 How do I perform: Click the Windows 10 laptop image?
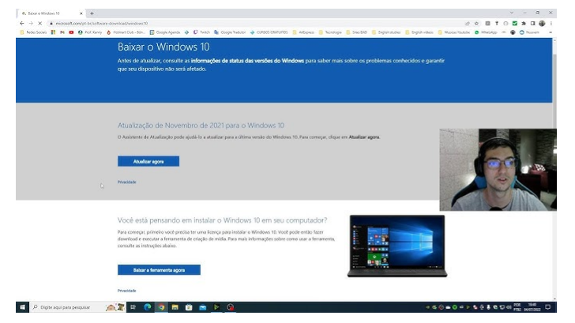tap(397, 246)
